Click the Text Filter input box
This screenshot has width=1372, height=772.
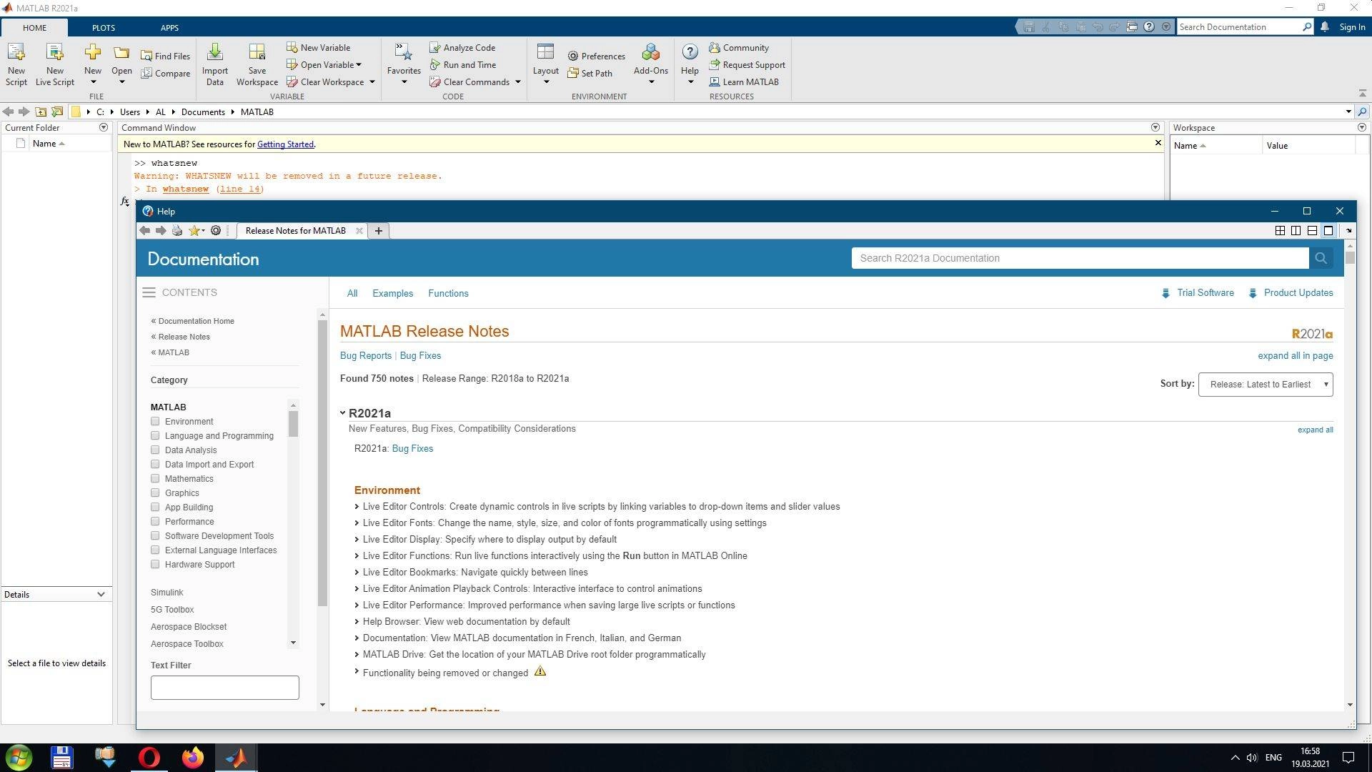[224, 688]
